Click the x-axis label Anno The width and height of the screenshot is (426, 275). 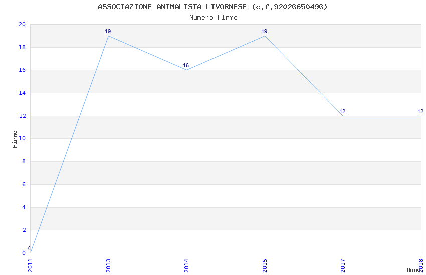[x=413, y=270]
